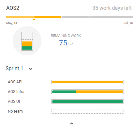Click the orange portion of AOS Infra bar
This screenshot has width=134, height=127.
[x=99, y=92]
